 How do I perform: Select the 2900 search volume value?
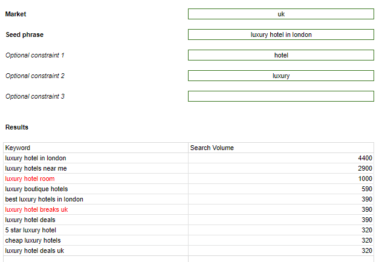364,168
